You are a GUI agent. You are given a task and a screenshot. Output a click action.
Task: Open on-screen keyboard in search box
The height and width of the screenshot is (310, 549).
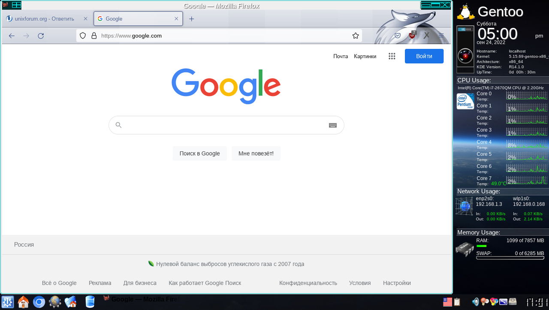pyautogui.click(x=333, y=125)
